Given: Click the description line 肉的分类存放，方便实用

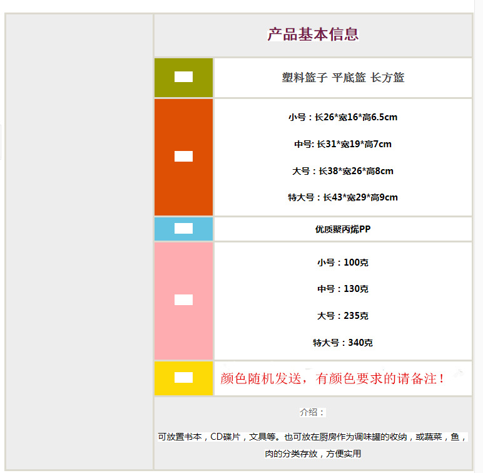Looking at the screenshot, I should click(x=313, y=454).
